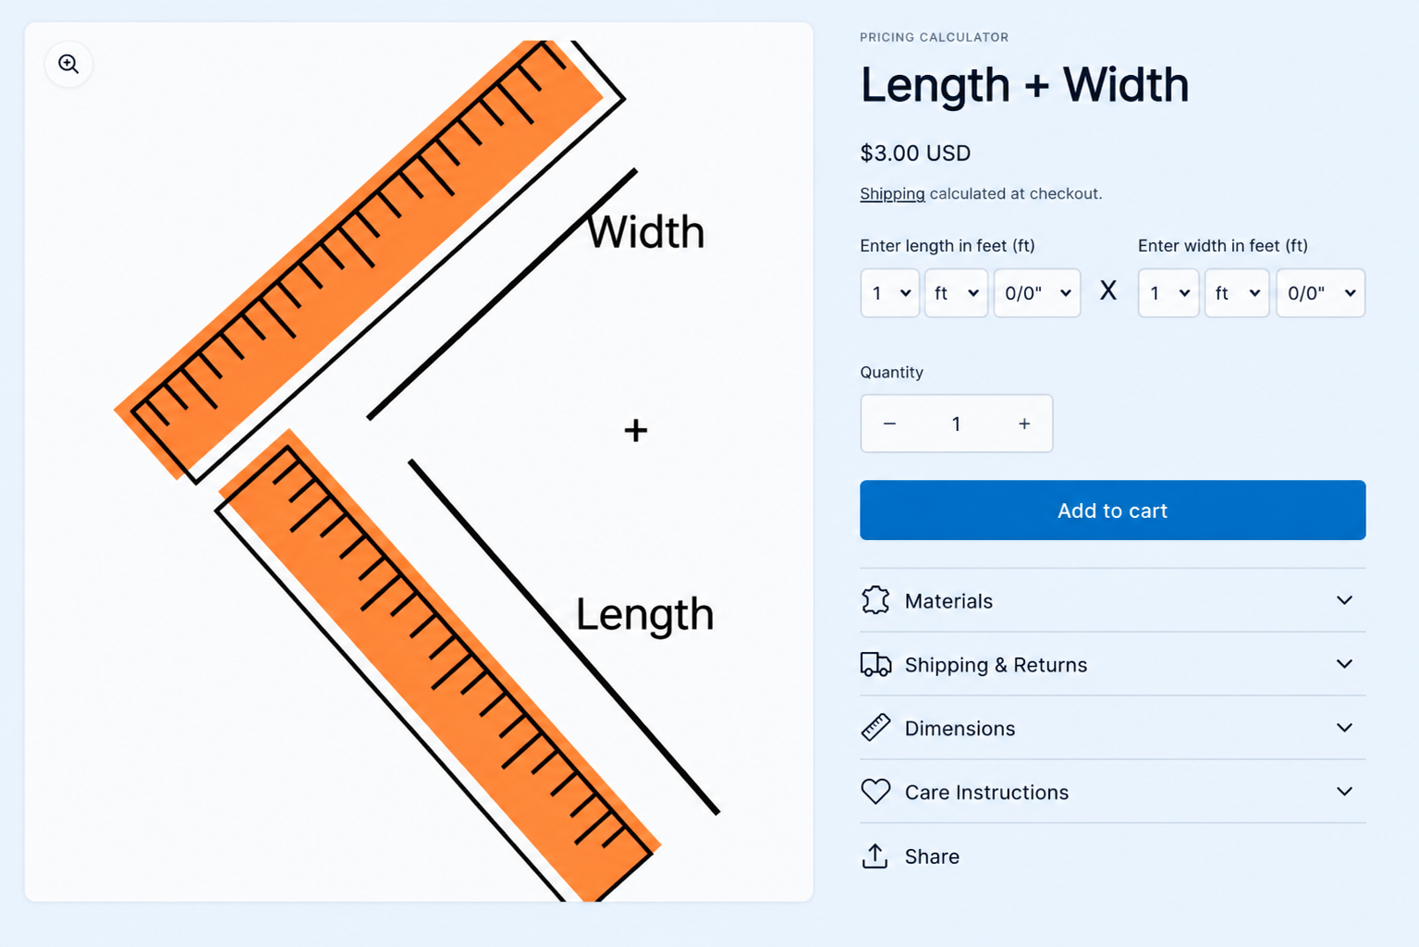The height and width of the screenshot is (947, 1419).
Task: Increase quantity with the plus icon
Action: tap(1024, 424)
